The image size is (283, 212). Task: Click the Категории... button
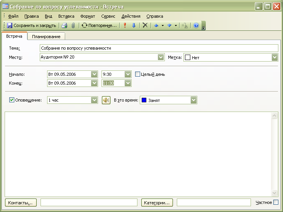(157, 203)
